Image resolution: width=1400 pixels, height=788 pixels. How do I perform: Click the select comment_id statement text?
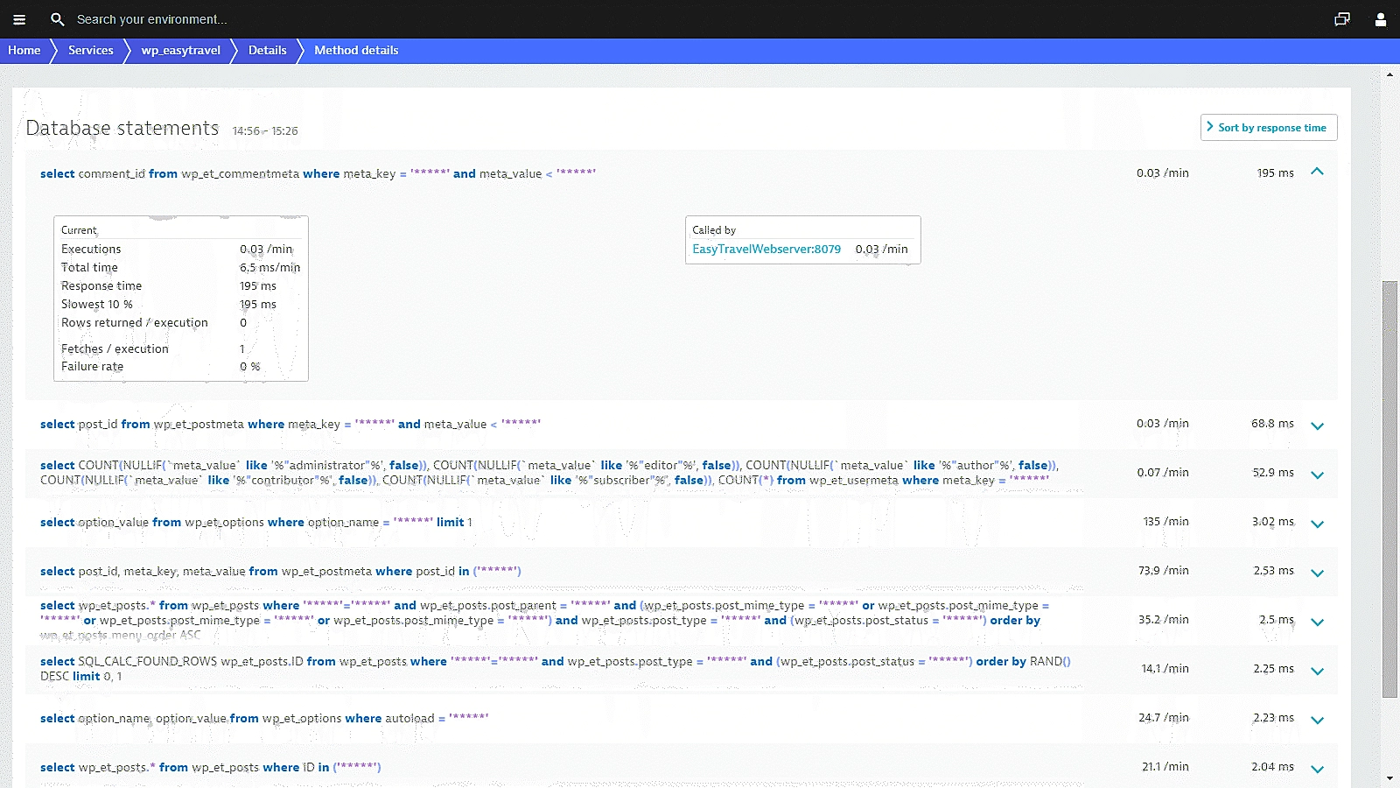click(318, 173)
